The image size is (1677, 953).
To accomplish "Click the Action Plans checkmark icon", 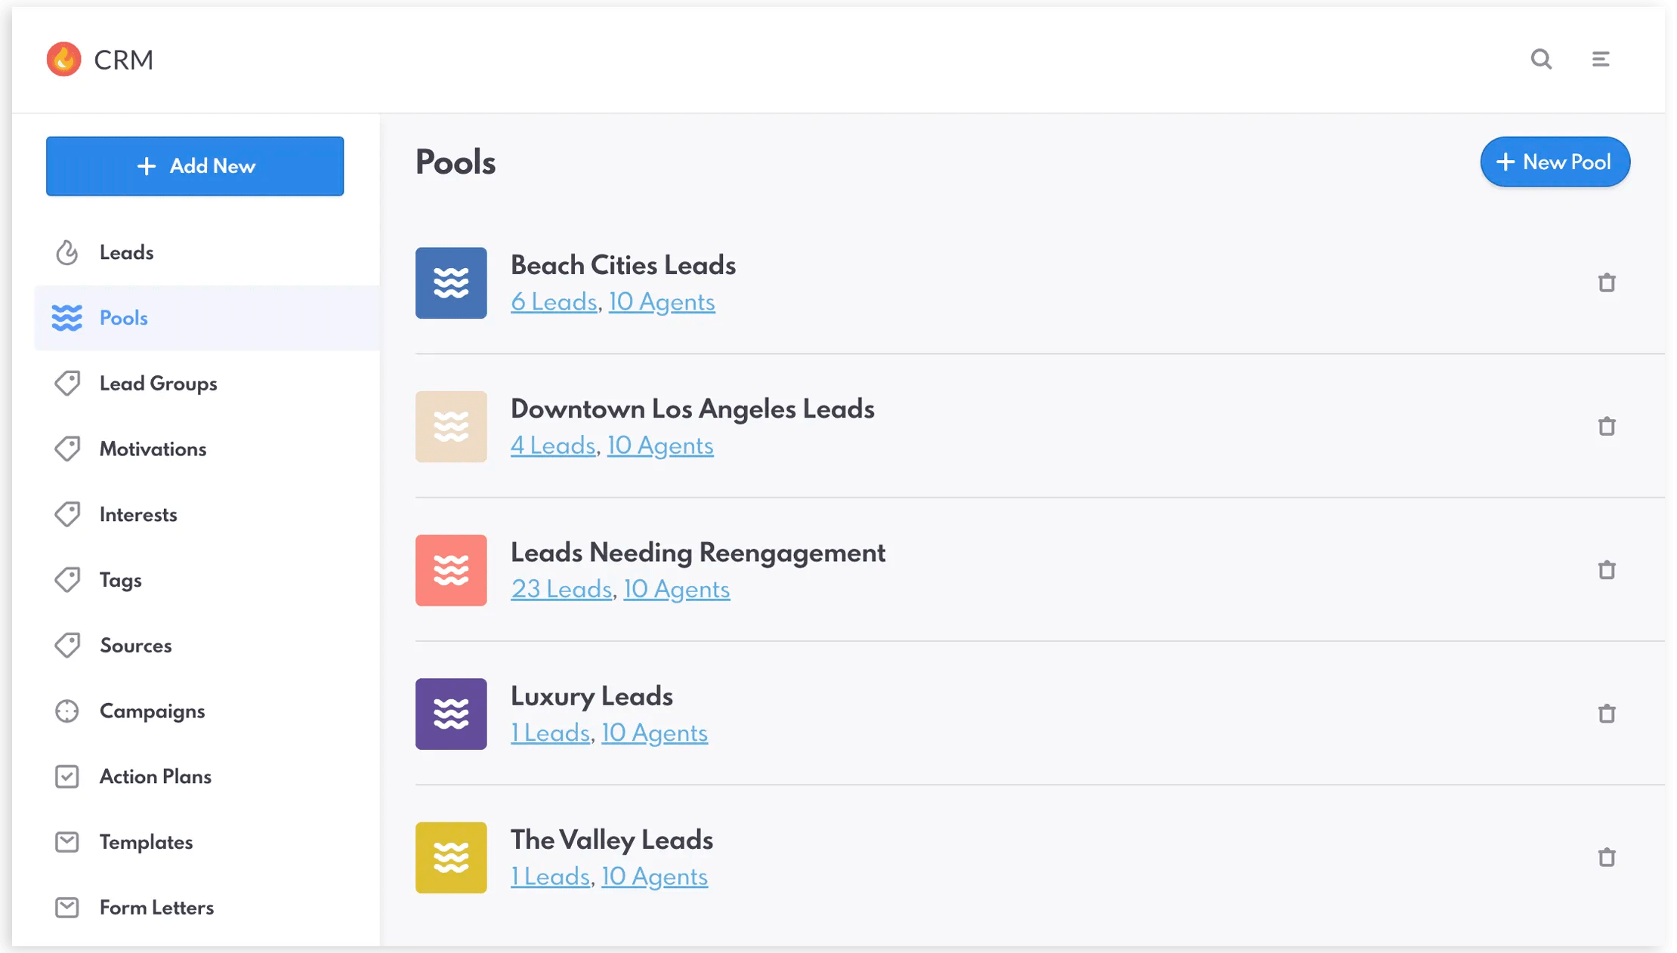I will coord(68,776).
